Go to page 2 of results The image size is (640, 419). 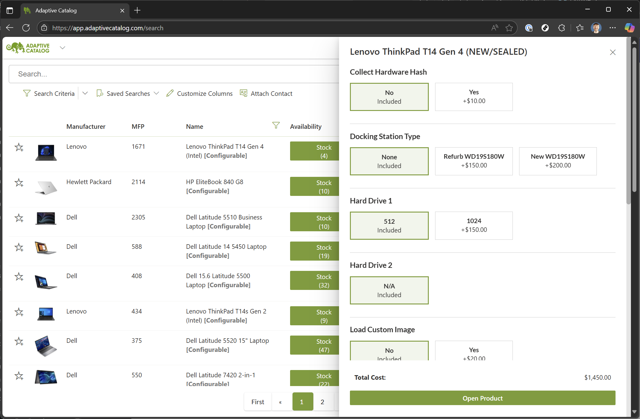323,402
